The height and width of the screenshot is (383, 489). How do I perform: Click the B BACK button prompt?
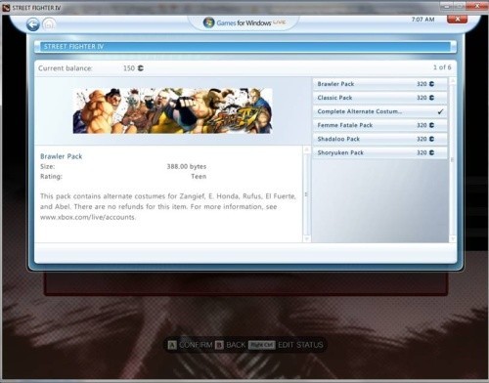[230, 345]
